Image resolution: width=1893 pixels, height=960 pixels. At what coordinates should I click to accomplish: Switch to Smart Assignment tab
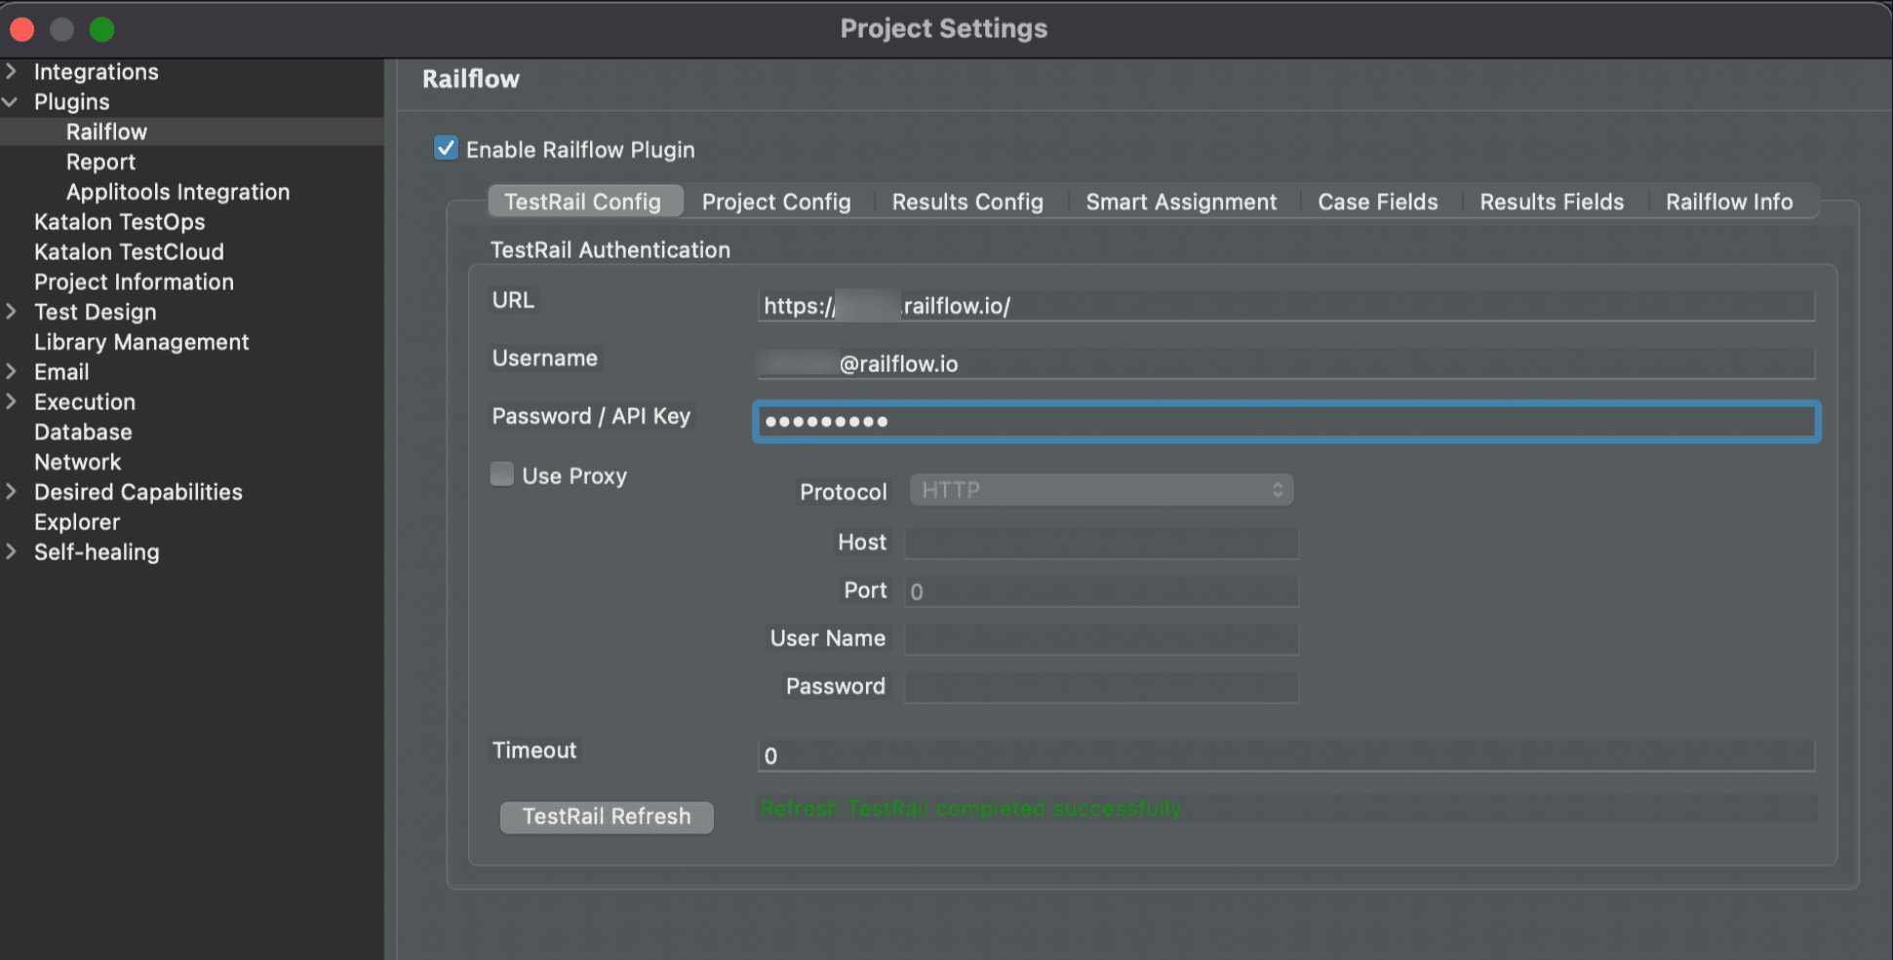pyautogui.click(x=1181, y=202)
